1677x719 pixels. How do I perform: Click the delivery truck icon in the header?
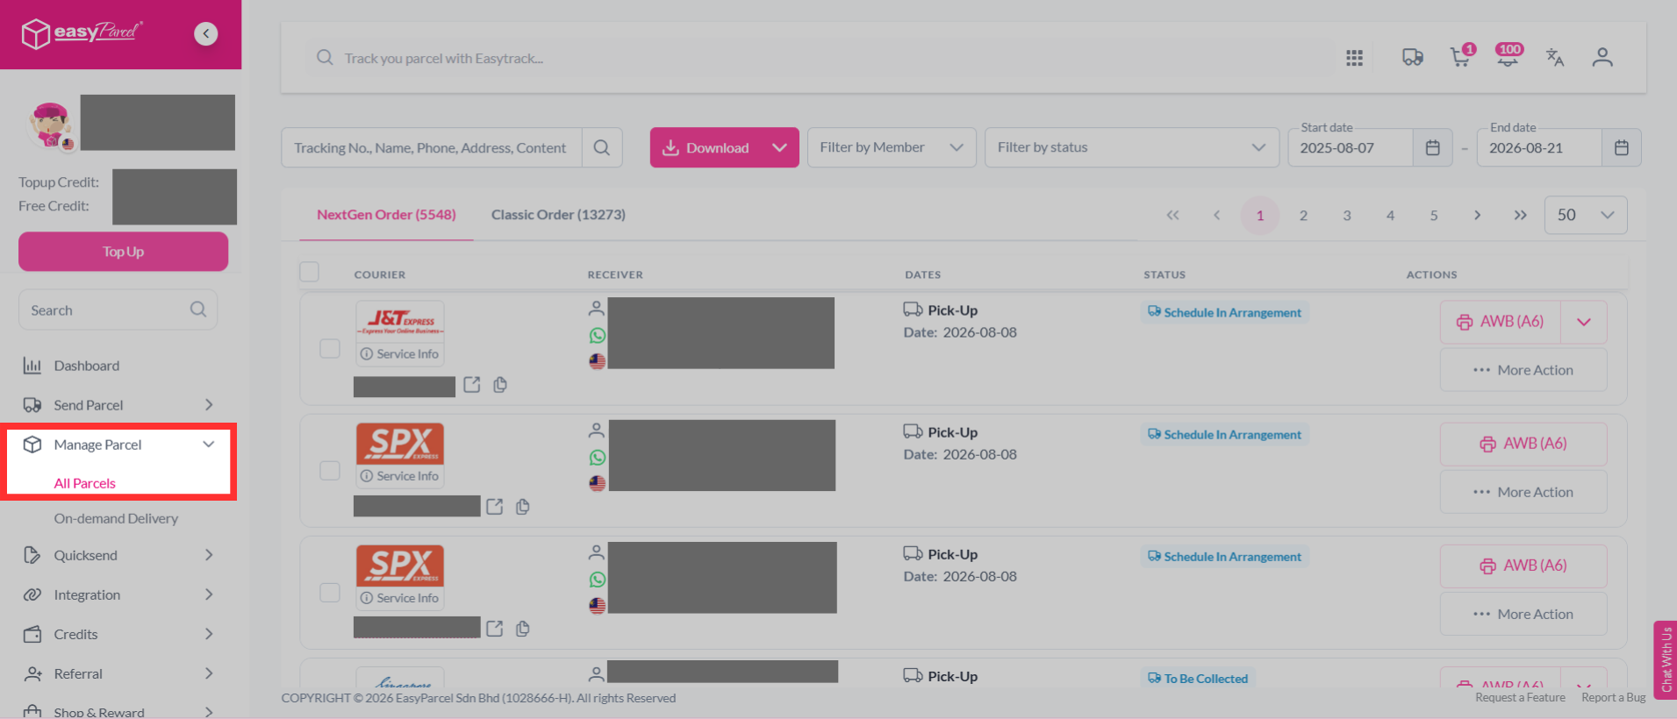[1412, 58]
